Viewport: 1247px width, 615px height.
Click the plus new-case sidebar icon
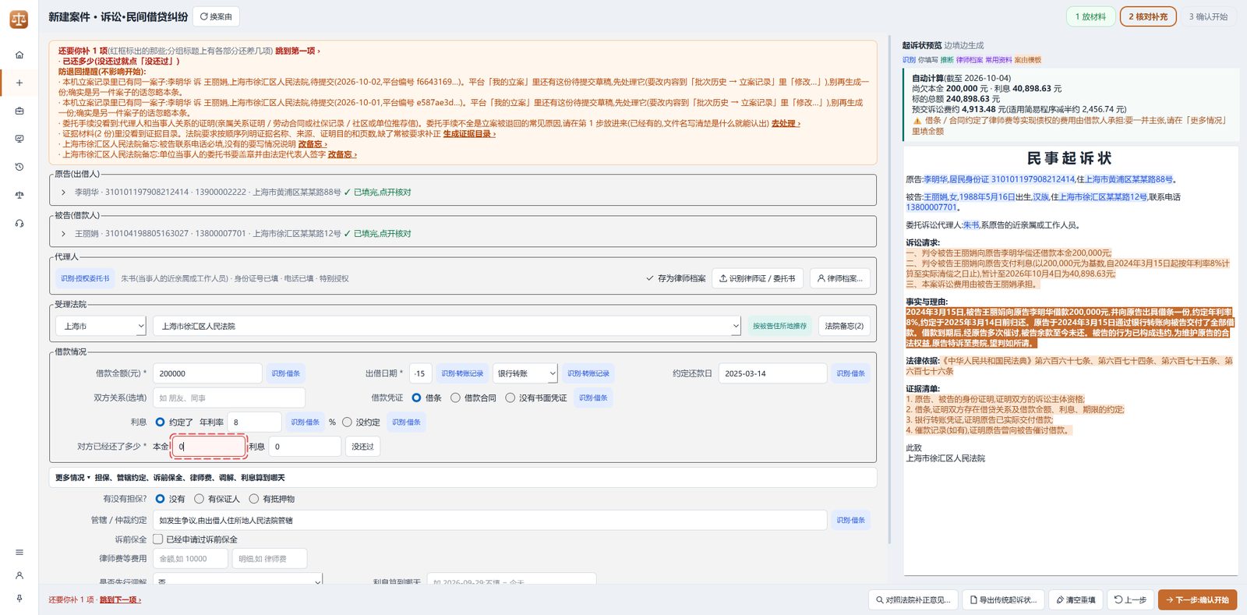click(19, 83)
